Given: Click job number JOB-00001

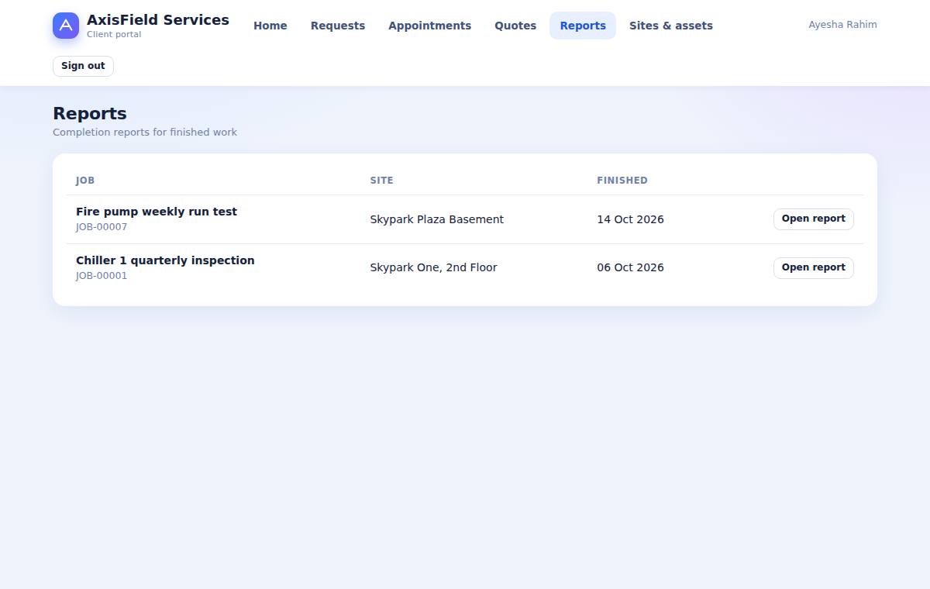Looking at the screenshot, I should [x=102, y=276].
